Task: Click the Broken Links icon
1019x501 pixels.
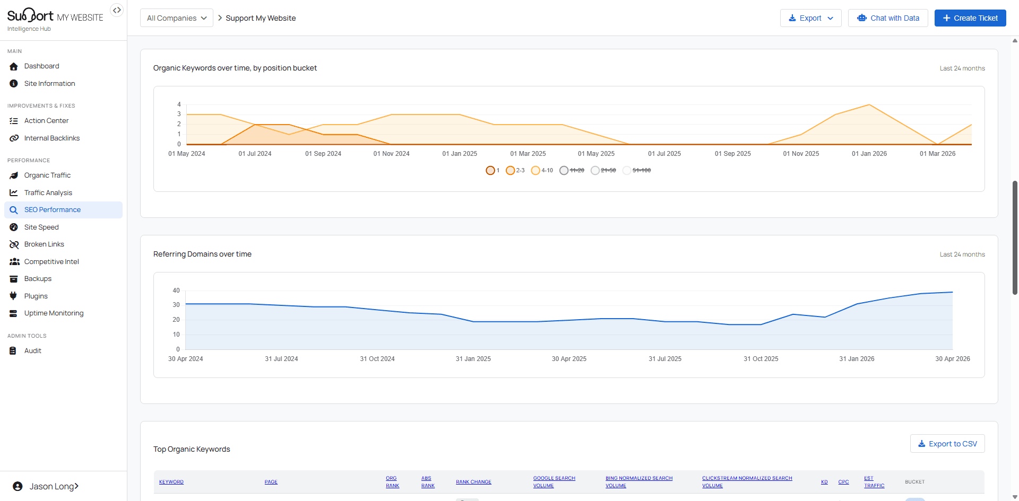Action: (14, 244)
